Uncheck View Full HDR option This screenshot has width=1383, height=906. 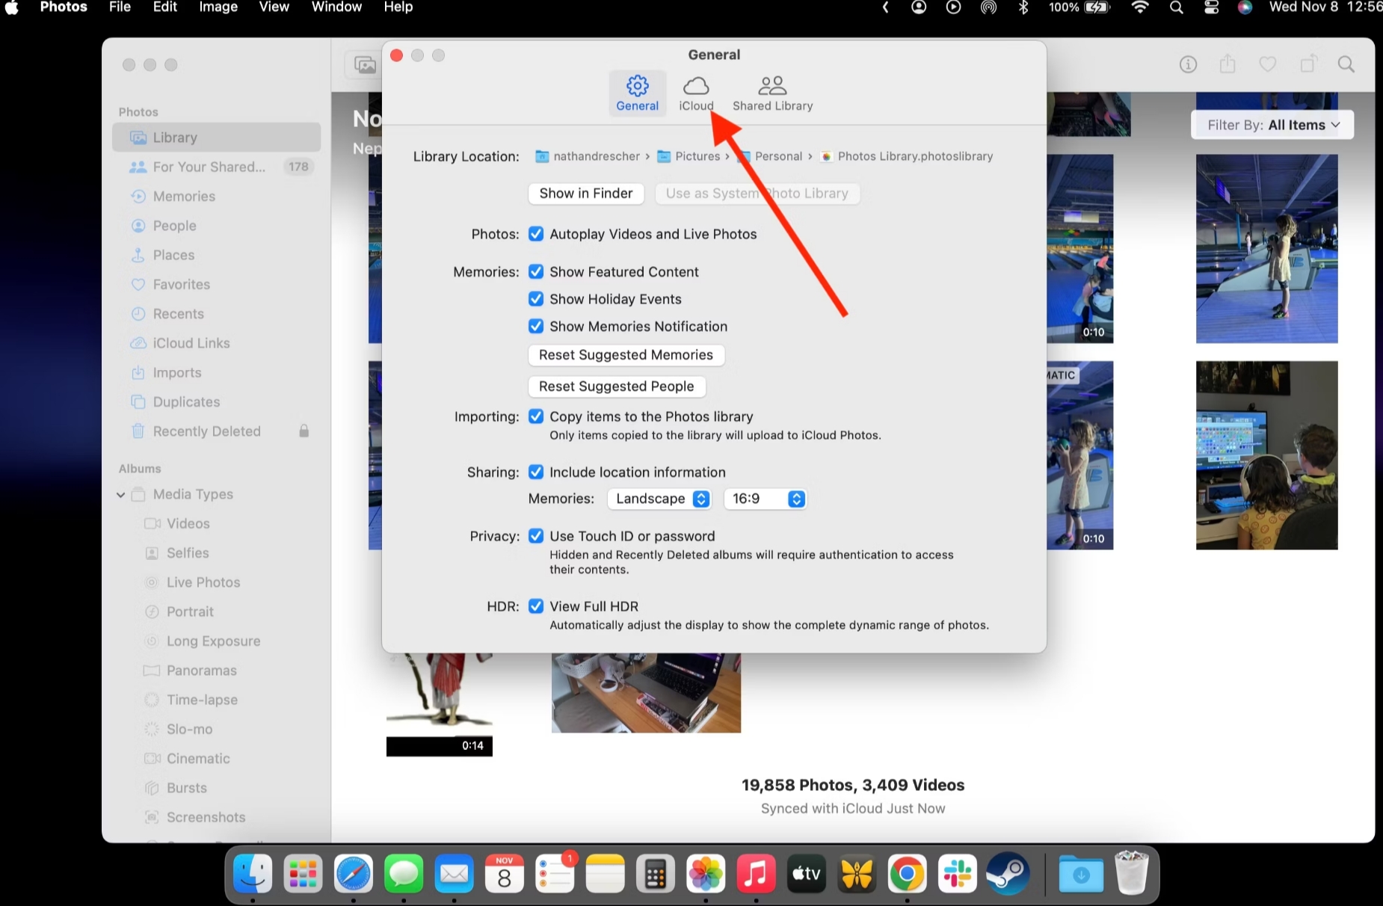pos(536,606)
